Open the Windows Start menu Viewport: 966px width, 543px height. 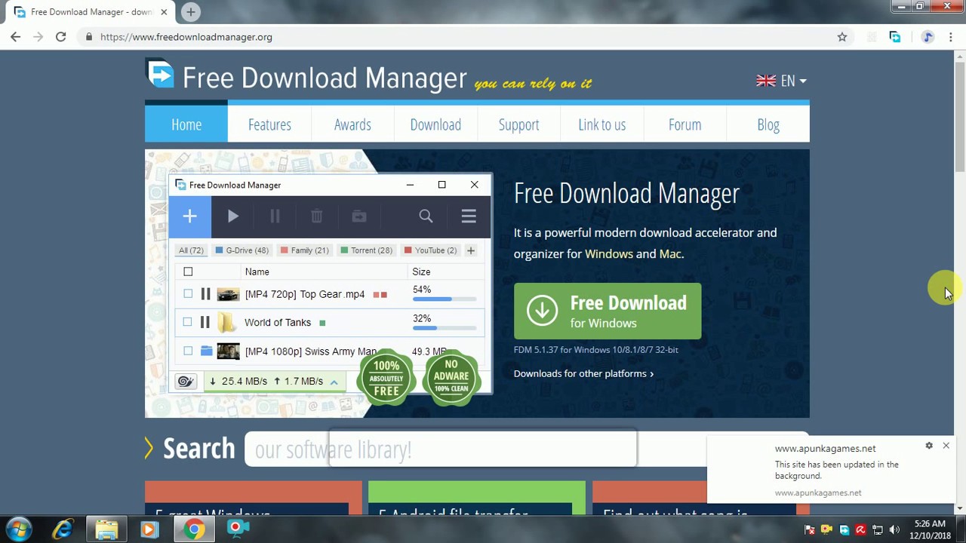[19, 529]
